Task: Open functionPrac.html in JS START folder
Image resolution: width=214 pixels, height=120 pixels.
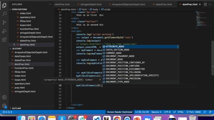Action: 24,68
